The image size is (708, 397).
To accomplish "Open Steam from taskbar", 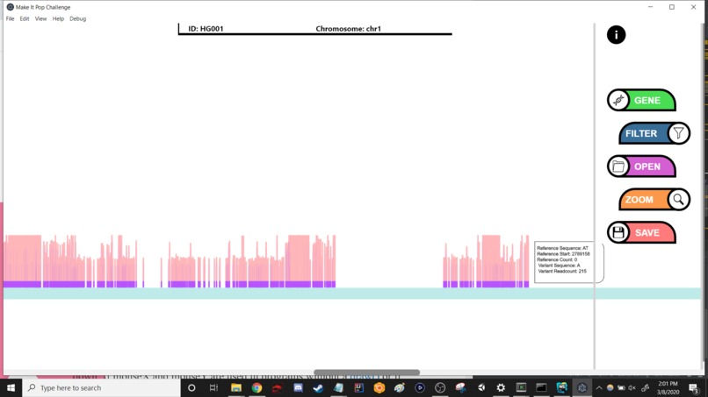I will [318, 387].
